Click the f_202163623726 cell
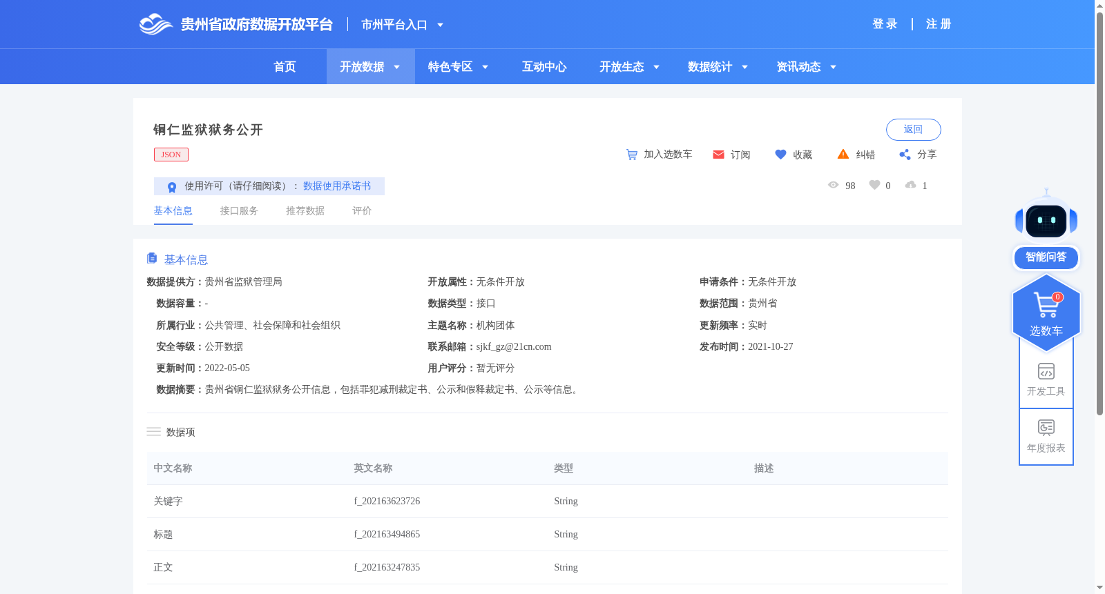This screenshot has width=1105, height=594. (x=387, y=502)
